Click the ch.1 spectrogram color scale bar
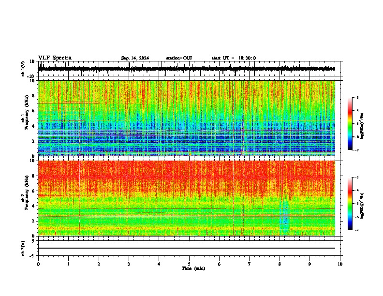 (x=350, y=124)
